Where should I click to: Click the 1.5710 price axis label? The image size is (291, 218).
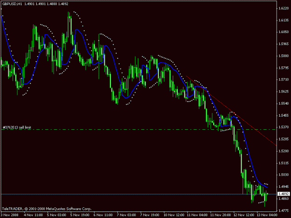coord(284,79)
